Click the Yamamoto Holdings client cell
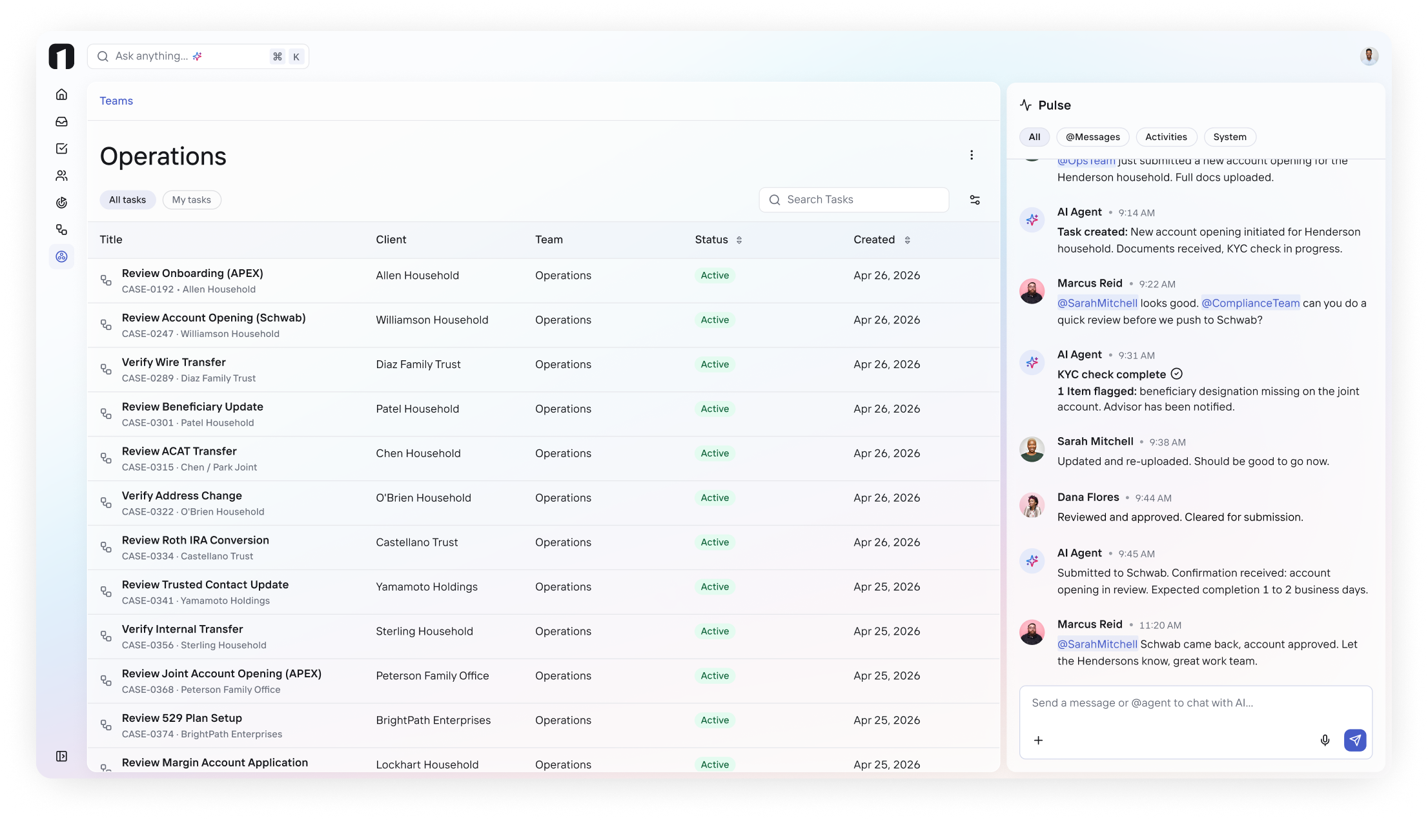The width and height of the screenshot is (1428, 820). click(x=427, y=587)
